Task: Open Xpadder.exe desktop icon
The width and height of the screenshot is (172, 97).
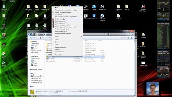Action: click(102, 7)
